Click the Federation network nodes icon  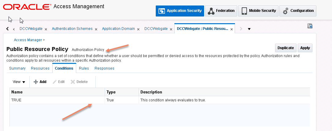(211, 11)
